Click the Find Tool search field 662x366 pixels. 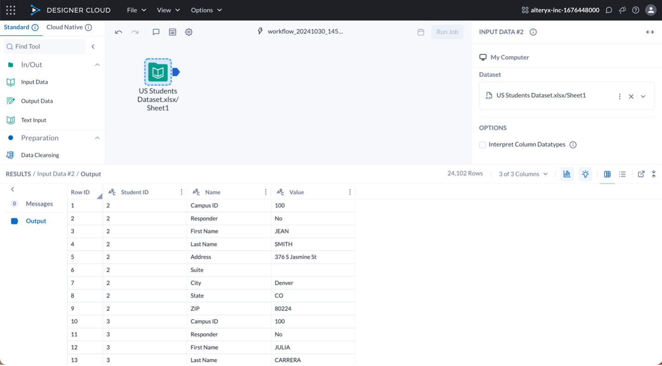pos(44,46)
